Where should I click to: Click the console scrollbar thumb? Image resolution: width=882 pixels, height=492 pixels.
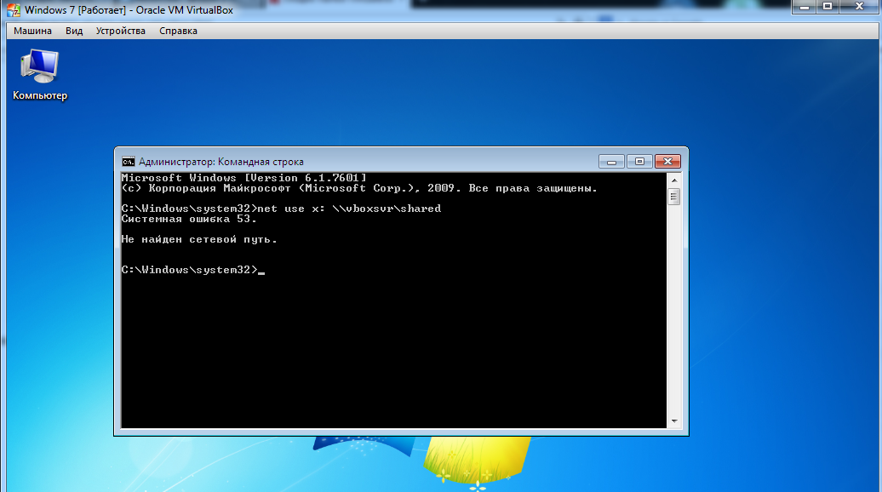pyautogui.click(x=674, y=197)
